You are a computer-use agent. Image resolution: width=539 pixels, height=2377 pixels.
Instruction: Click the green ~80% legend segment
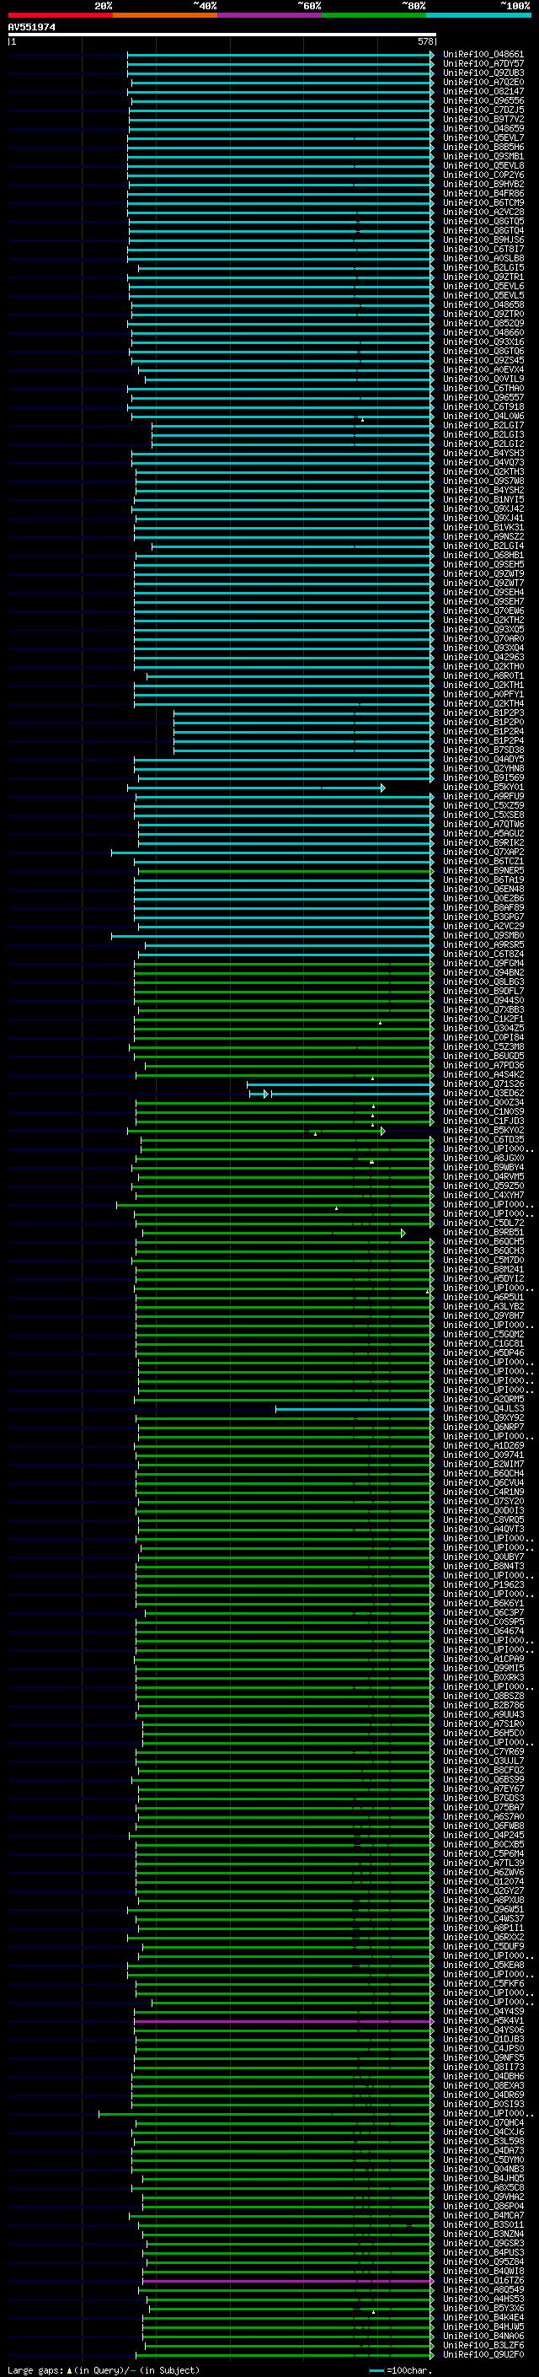click(374, 15)
